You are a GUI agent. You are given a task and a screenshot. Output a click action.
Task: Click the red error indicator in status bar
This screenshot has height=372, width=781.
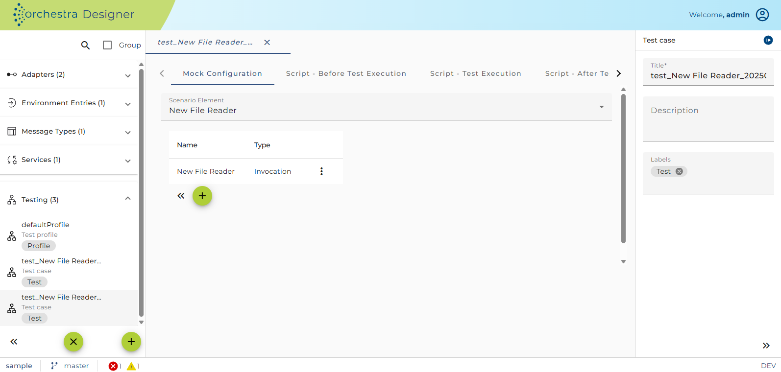(x=115, y=366)
